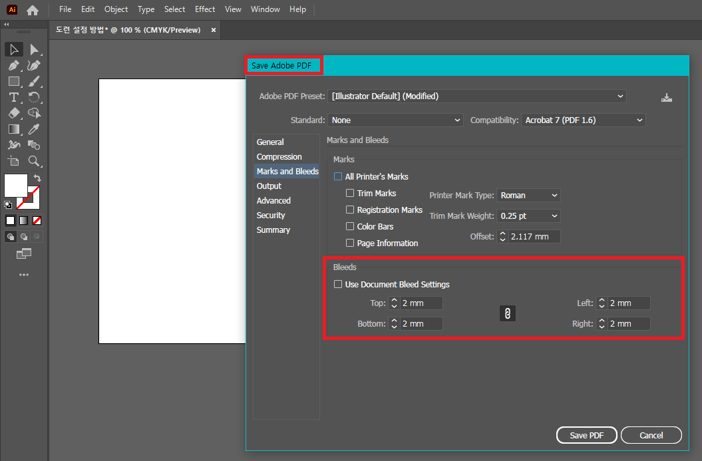Open the Window menu
The width and height of the screenshot is (702, 461).
(265, 9)
